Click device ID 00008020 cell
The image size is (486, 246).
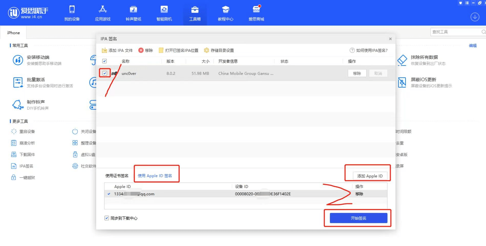click(x=263, y=194)
